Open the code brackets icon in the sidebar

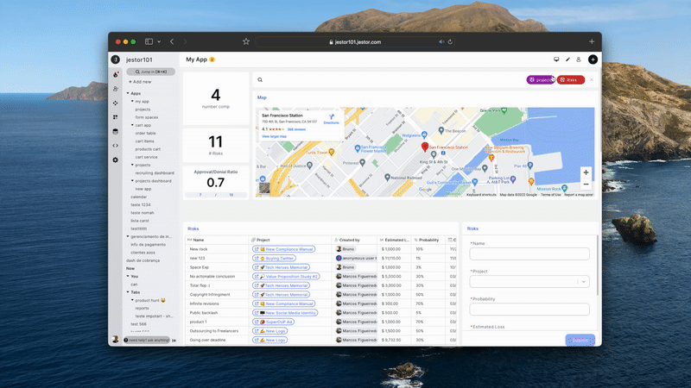pos(116,146)
